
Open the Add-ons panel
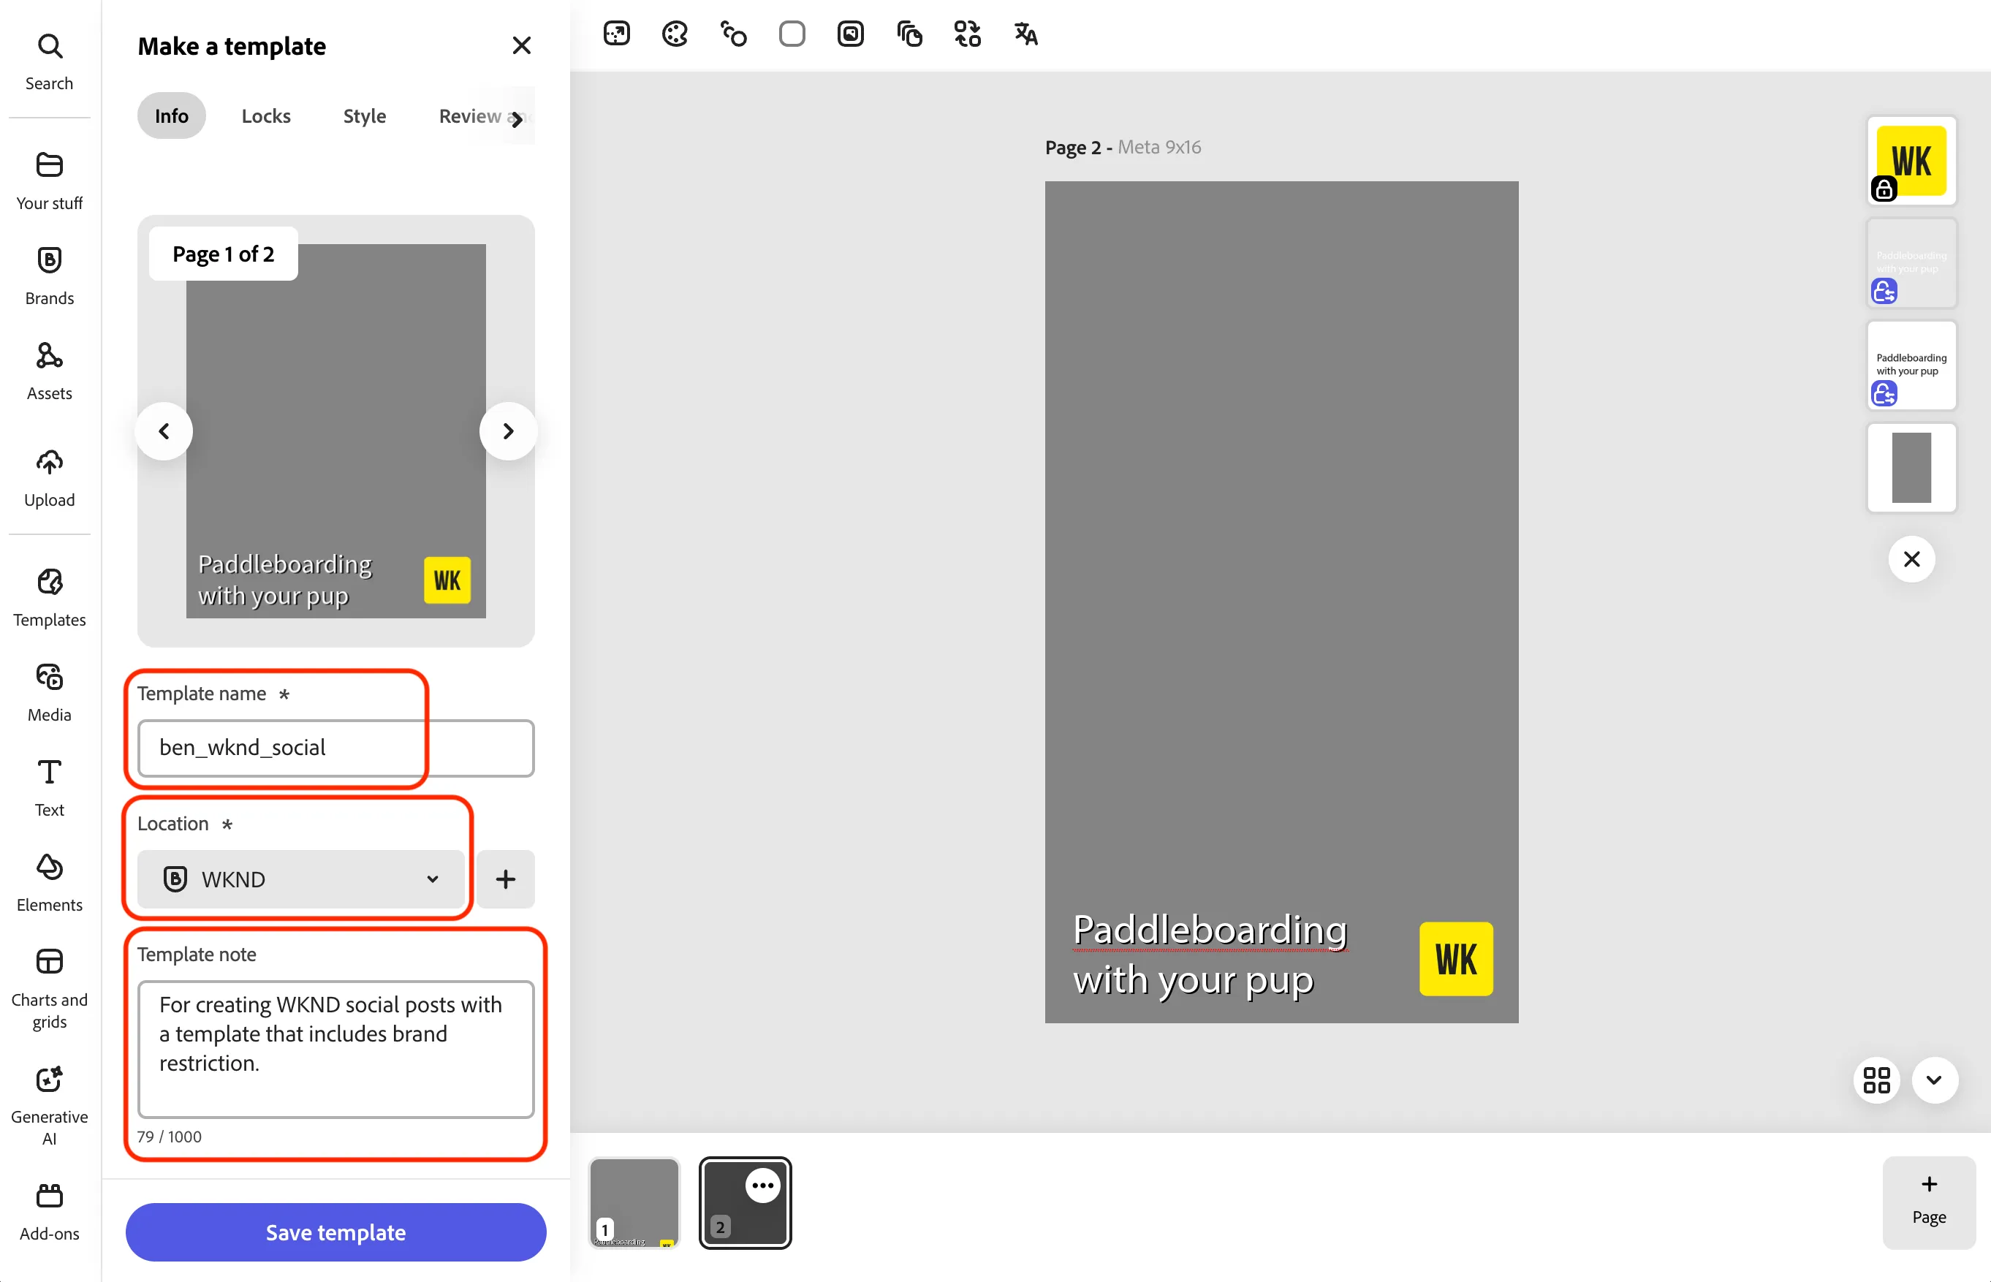pos(49,1212)
